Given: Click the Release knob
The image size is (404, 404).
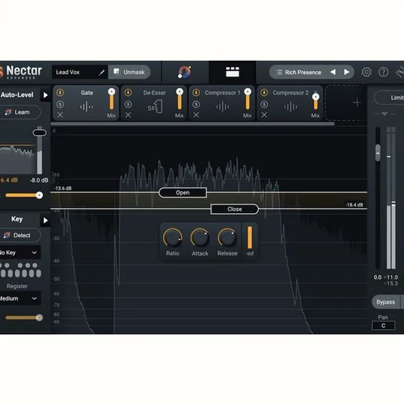Looking at the screenshot, I should pos(227,237).
